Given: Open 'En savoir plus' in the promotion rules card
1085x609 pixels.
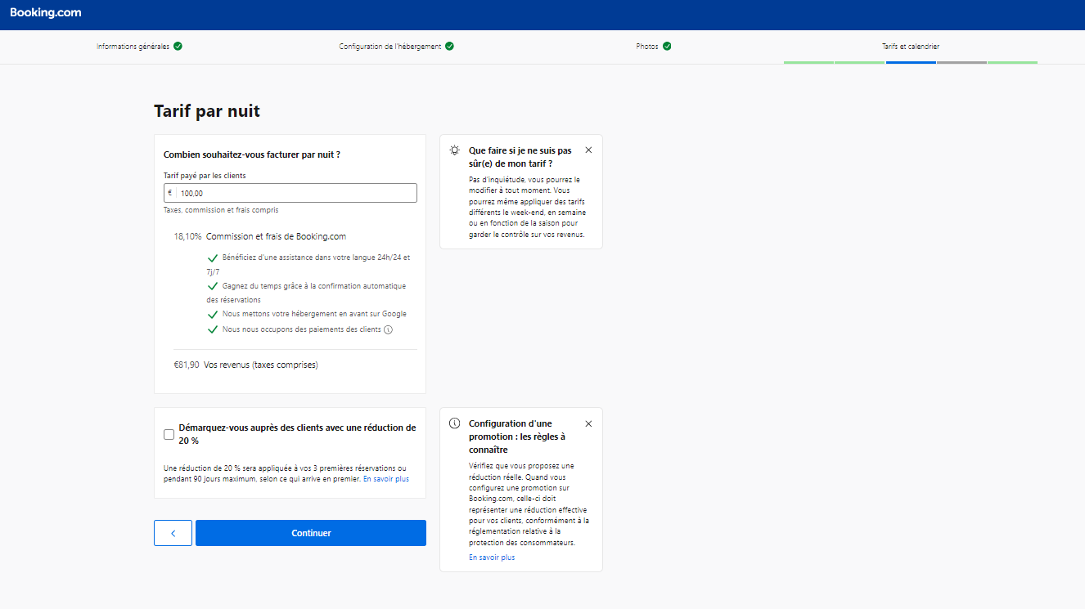Looking at the screenshot, I should tap(492, 558).
